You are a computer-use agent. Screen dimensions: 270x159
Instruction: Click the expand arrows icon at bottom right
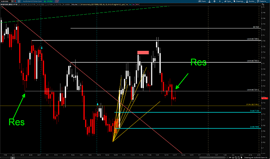[x=230, y=157]
